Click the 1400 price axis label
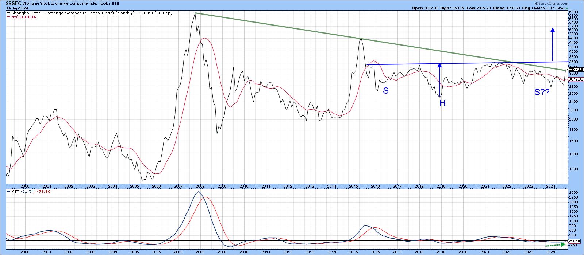Screen dimensions: 584x255 point(573,154)
